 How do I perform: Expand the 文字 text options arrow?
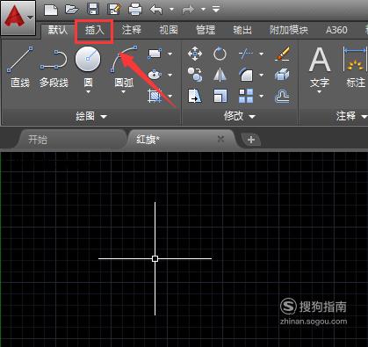click(320, 92)
